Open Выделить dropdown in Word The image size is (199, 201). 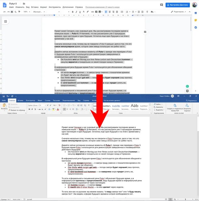[x=159, y=110]
